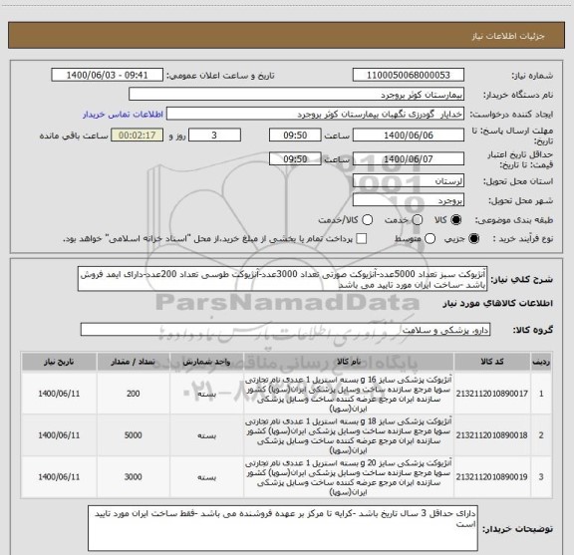This screenshot has width=574, height=555.
Task: Click the delivery city field بروجرد
Action: pos(409,200)
